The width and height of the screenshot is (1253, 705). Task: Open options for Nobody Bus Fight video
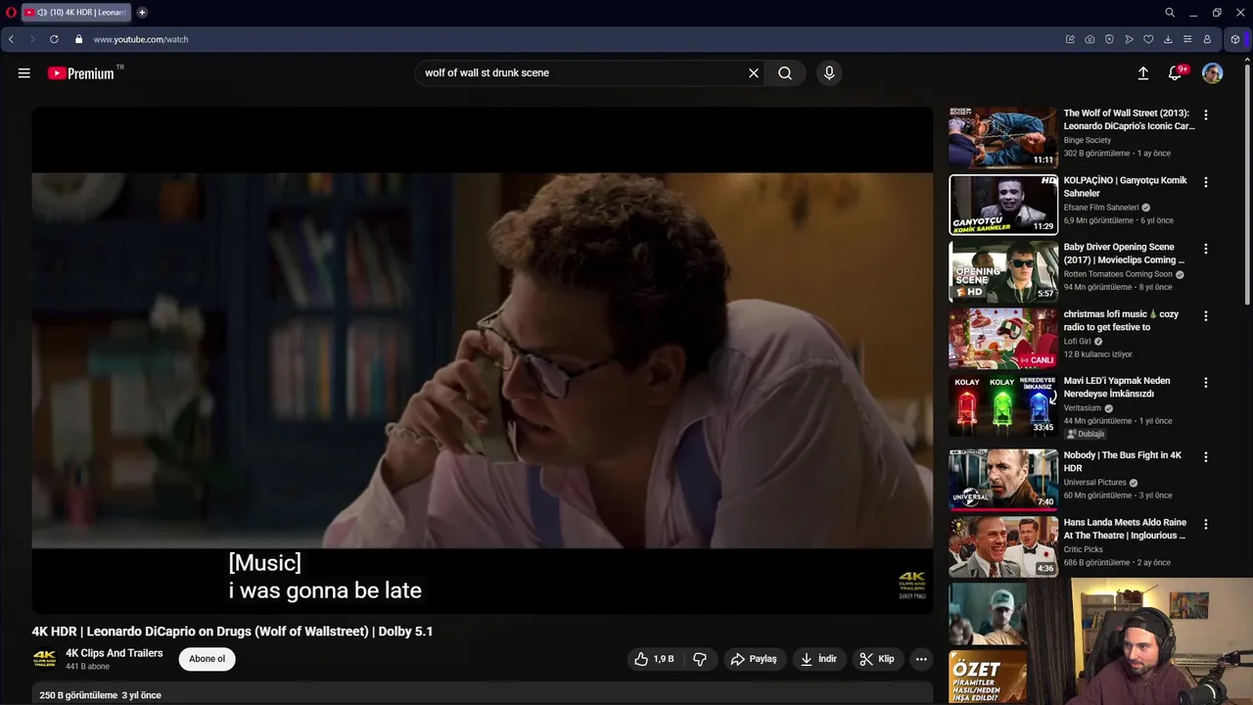pyautogui.click(x=1205, y=457)
